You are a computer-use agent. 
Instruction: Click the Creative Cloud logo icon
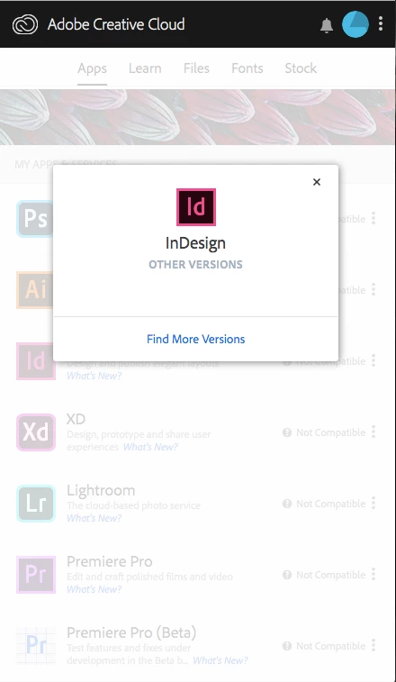tap(25, 24)
